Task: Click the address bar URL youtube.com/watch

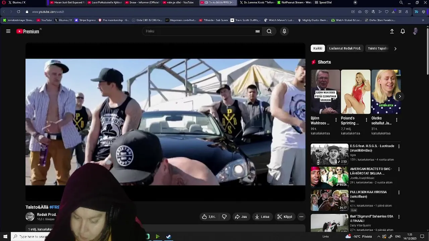Action: pos(48,12)
